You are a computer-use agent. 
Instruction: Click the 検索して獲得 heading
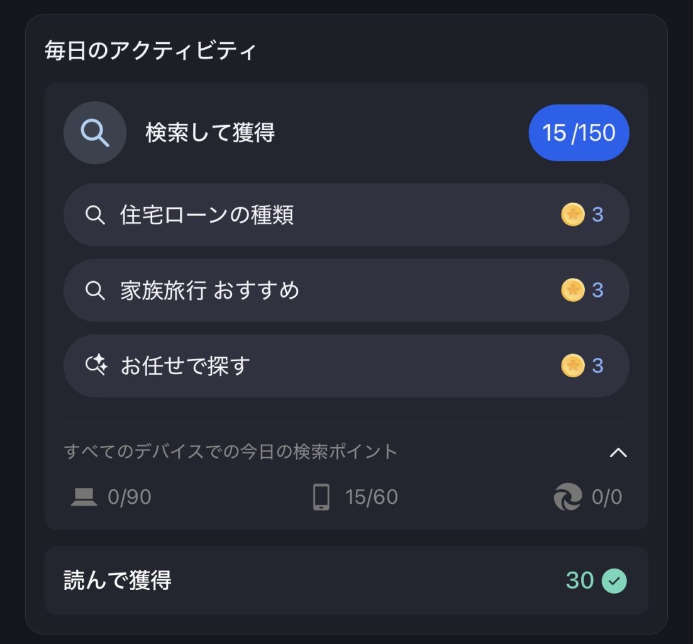pos(210,133)
